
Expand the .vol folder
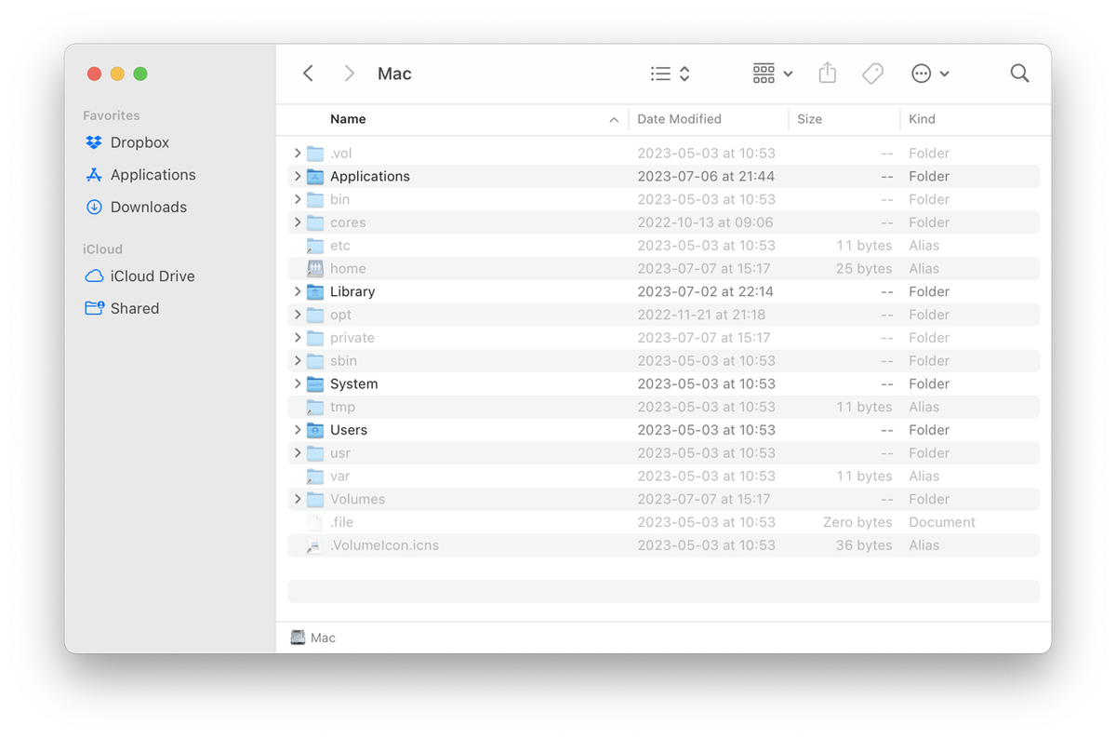click(x=298, y=153)
